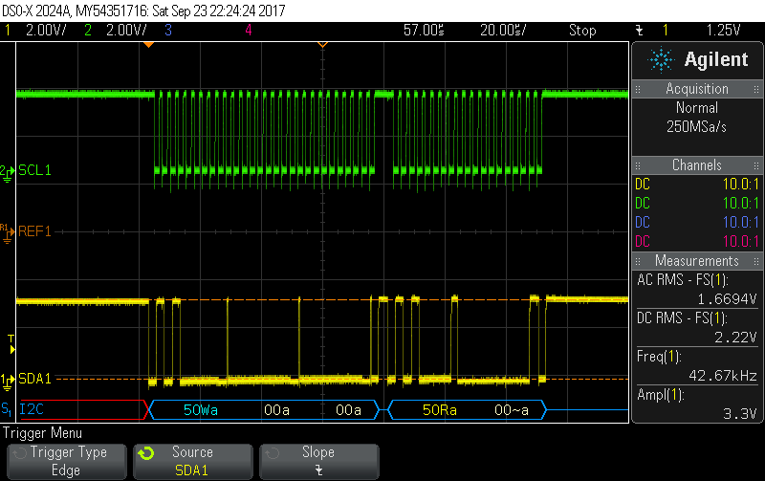765x481 pixels.
Task: Click the trigger source channel 1 indicator
Action: point(665,31)
